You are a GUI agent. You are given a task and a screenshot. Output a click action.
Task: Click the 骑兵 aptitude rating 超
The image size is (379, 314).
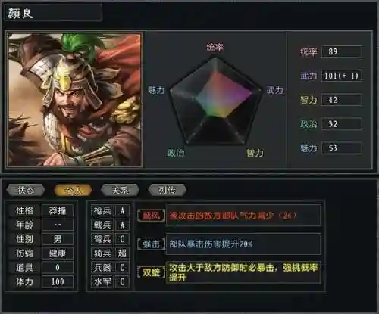click(122, 253)
